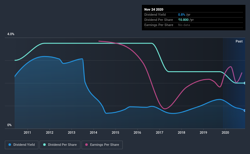Image resolution: width=250 pixels, height=154 pixels.
Task: Click the pink Earnings Per Share legend dot
Action: 86,145
